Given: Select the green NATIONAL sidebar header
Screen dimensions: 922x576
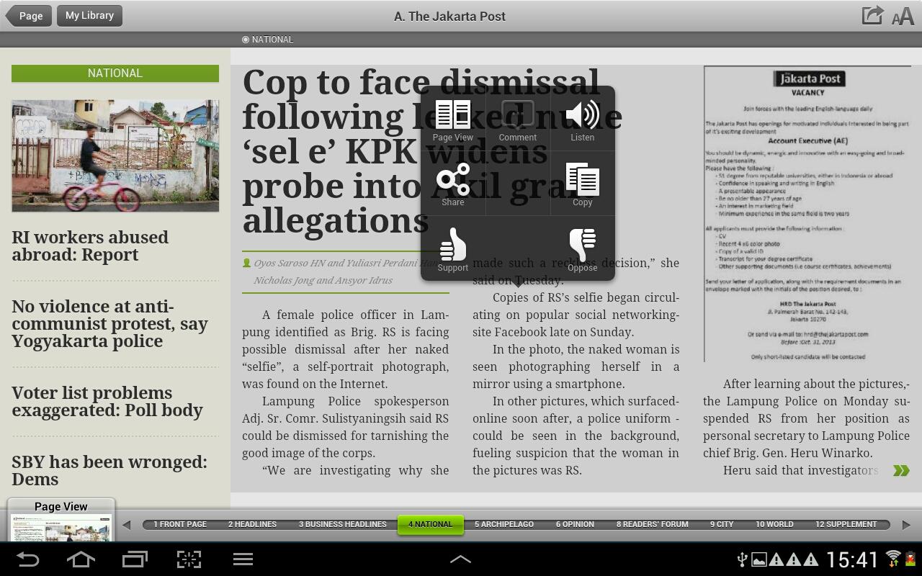Looking at the screenshot, I should click(x=115, y=73).
